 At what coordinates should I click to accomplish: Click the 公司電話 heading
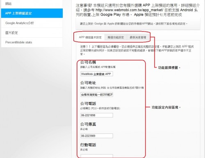coord(88,104)
